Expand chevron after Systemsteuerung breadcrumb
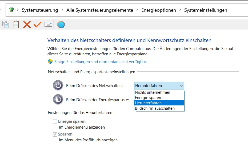Image resolution: width=248 pixels, height=160 pixels. 62,10
